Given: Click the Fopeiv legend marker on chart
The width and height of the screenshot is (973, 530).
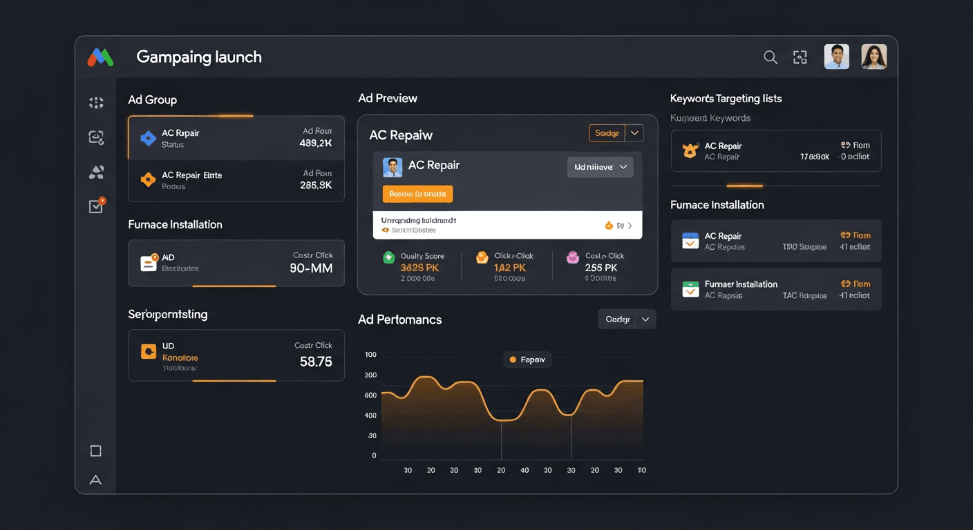Looking at the screenshot, I should point(513,360).
